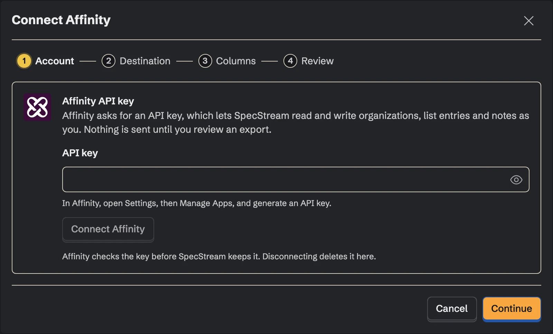Click the "Connect Affinity" dialog title

click(x=61, y=20)
